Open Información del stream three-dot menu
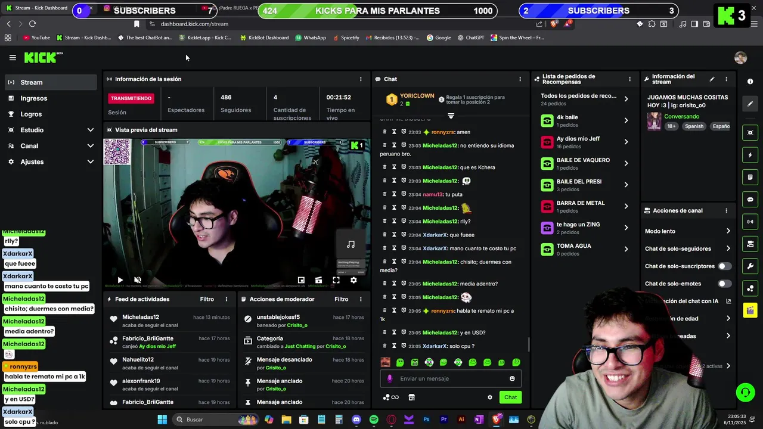The height and width of the screenshot is (429, 763). tap(726, 79)
